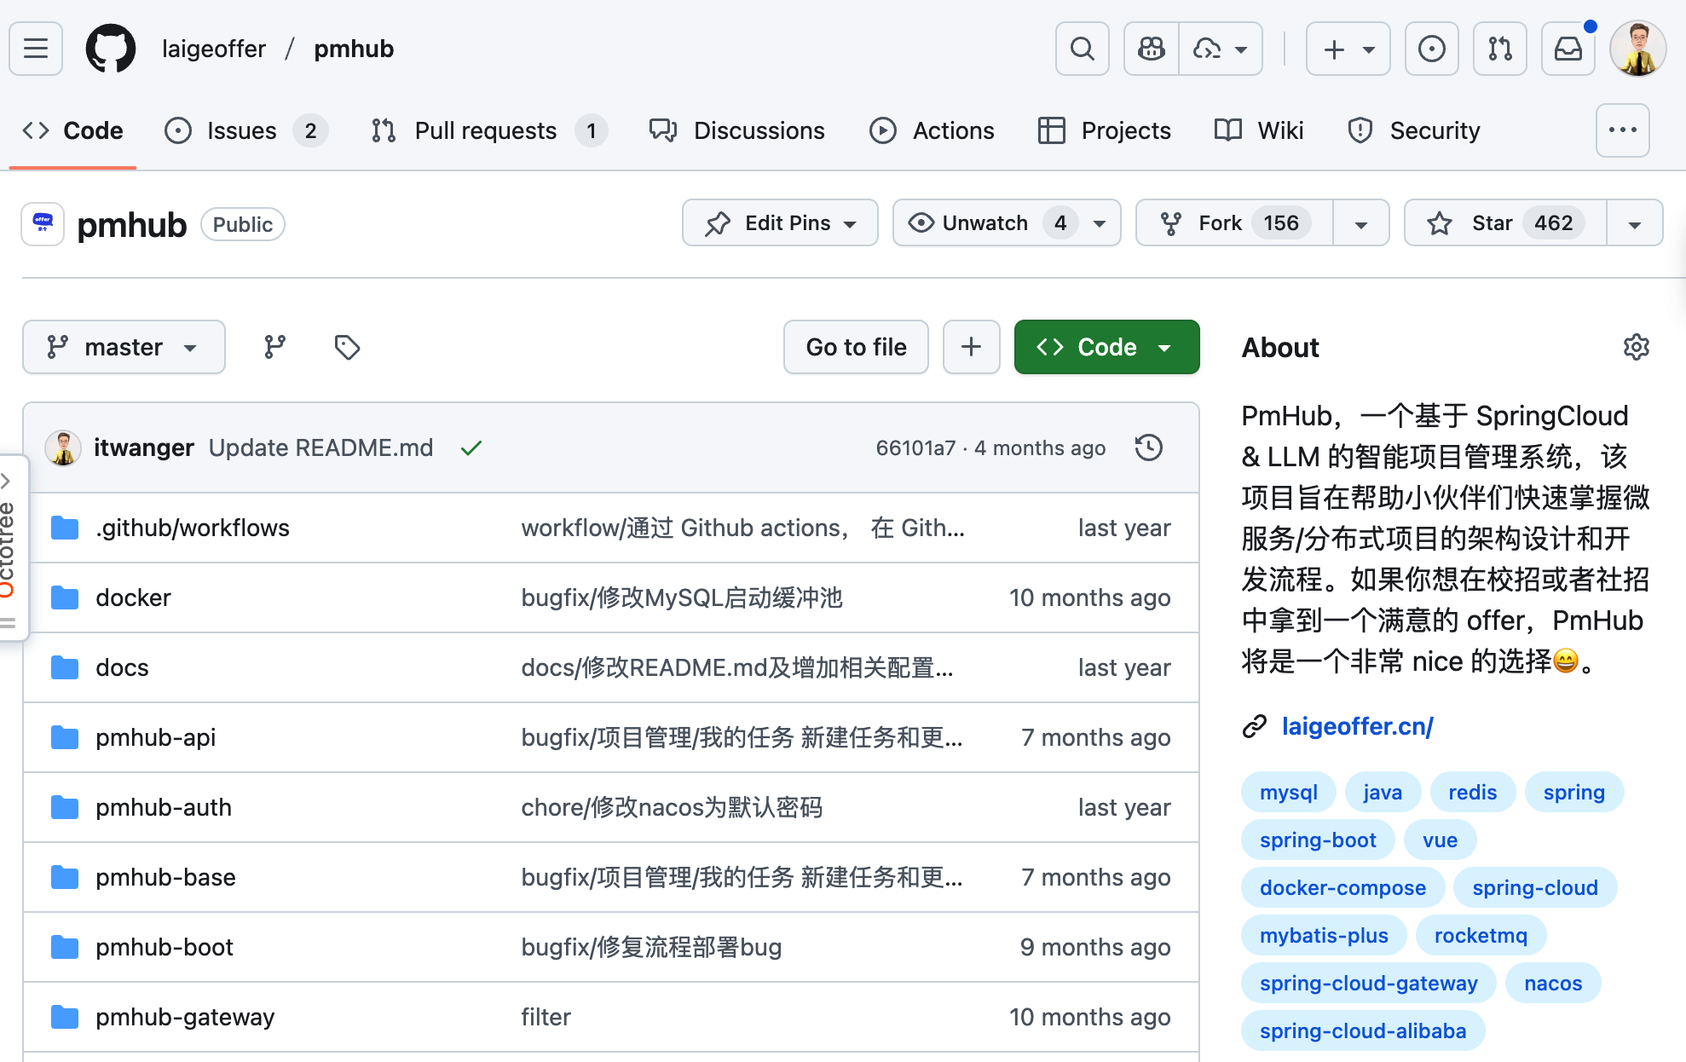
Task: Toggle Unwatch for this repository
Action: click(984, 223)
